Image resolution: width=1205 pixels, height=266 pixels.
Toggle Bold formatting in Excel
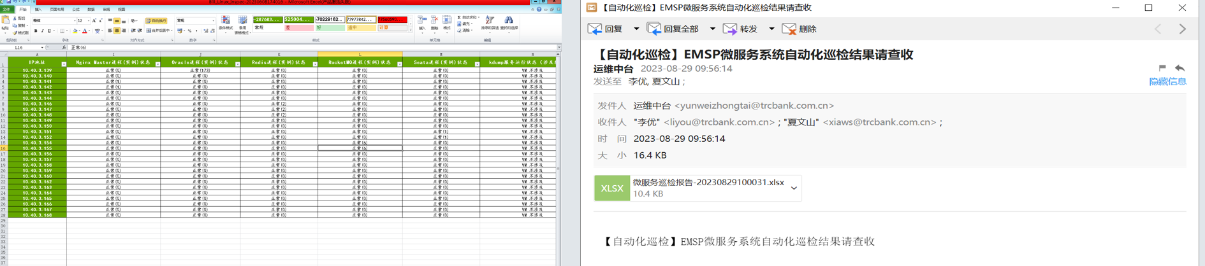(x=36, y=31)
